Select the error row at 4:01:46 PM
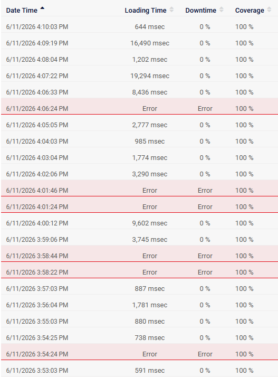This screenshot has height=377, width=278. [139, 191]
